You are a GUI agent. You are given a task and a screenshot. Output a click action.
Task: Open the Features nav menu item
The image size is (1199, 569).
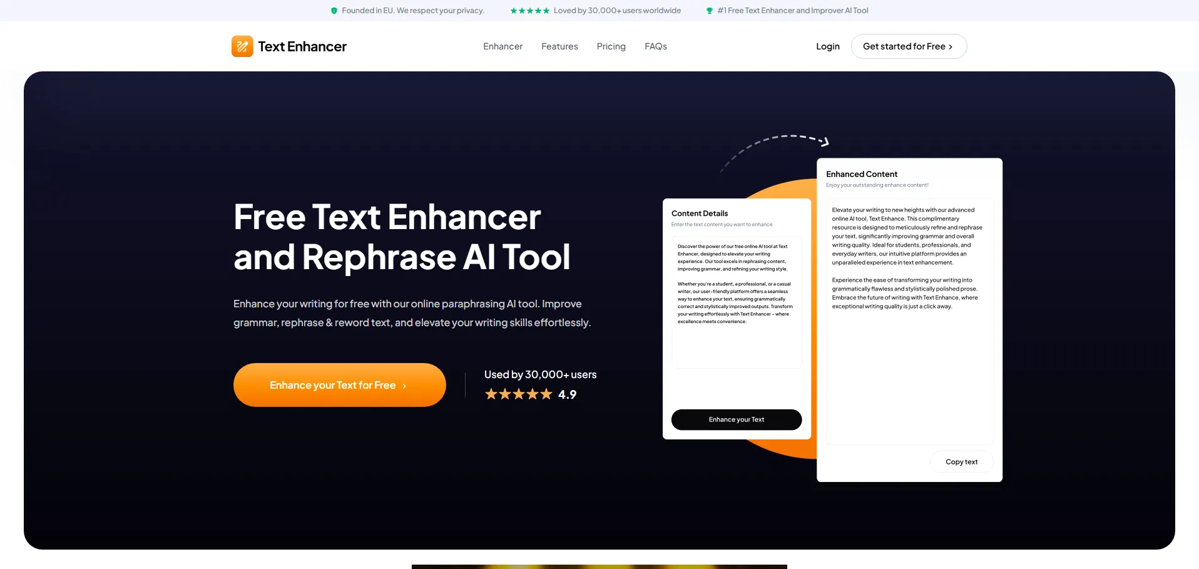[559, 46]
